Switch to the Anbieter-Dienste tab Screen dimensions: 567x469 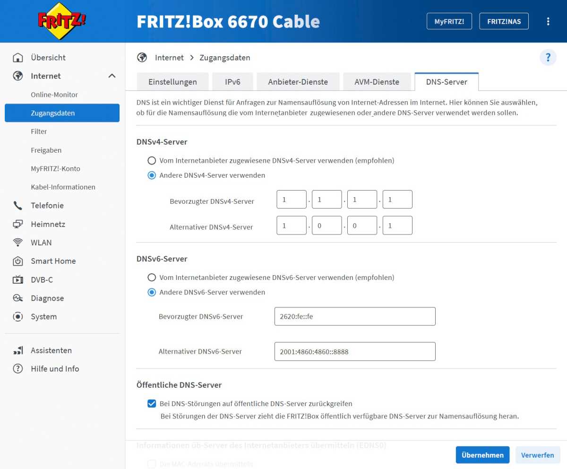click(x=298, y=82)
